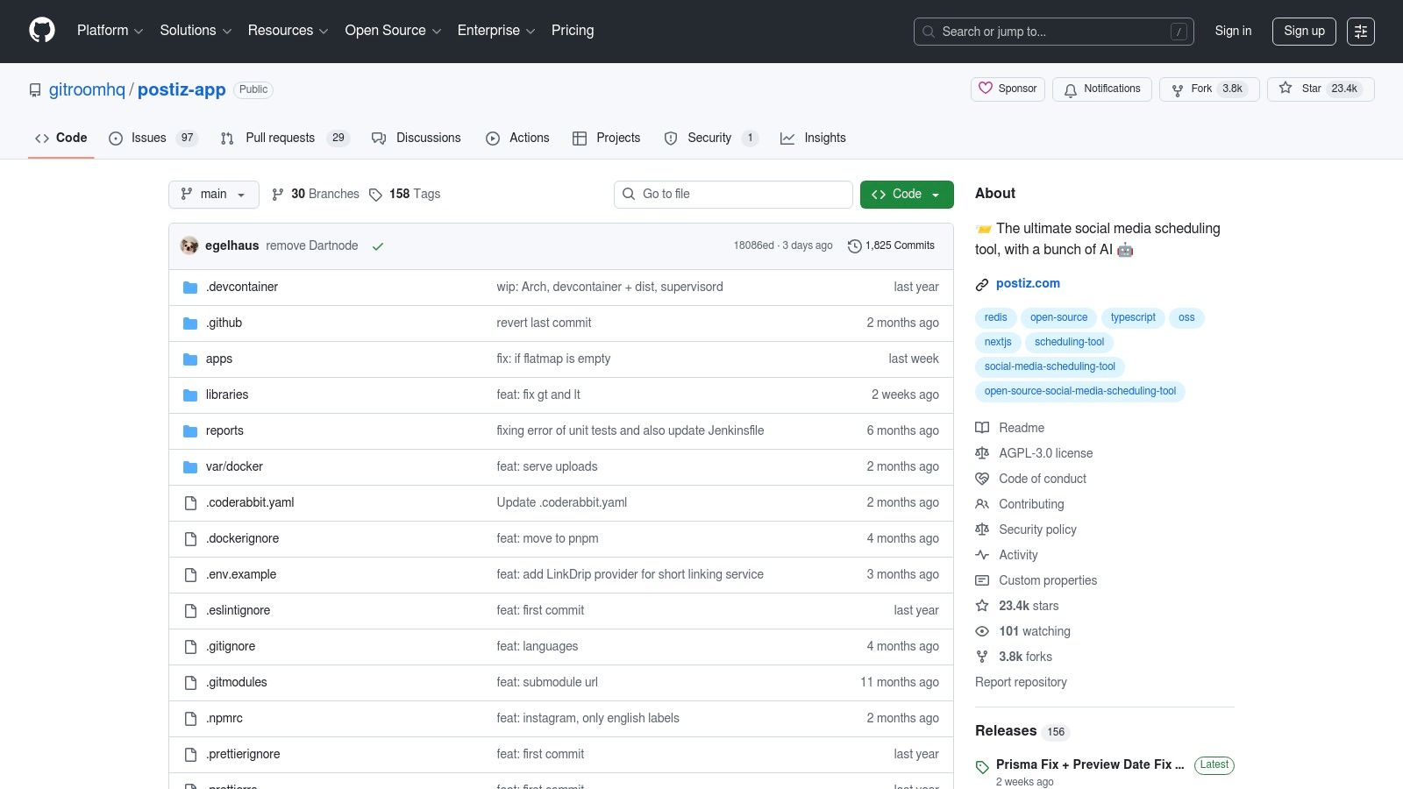Open the Discussions tab
The width and height of the screenshot is (1403, 789).
(x=417, y=139)
